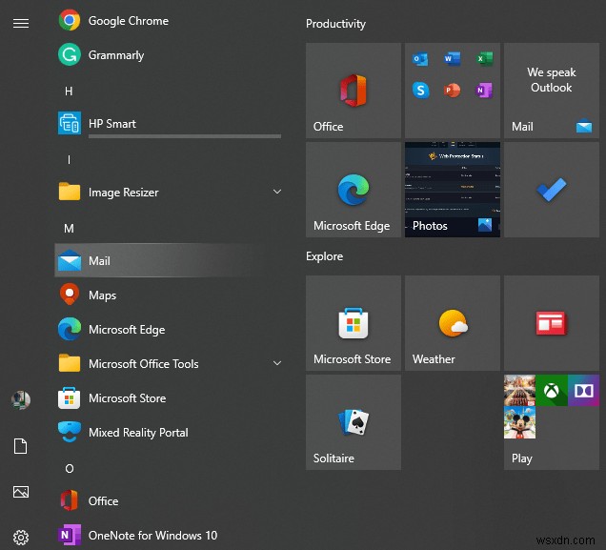Open the Weather tile

point(453,323)
